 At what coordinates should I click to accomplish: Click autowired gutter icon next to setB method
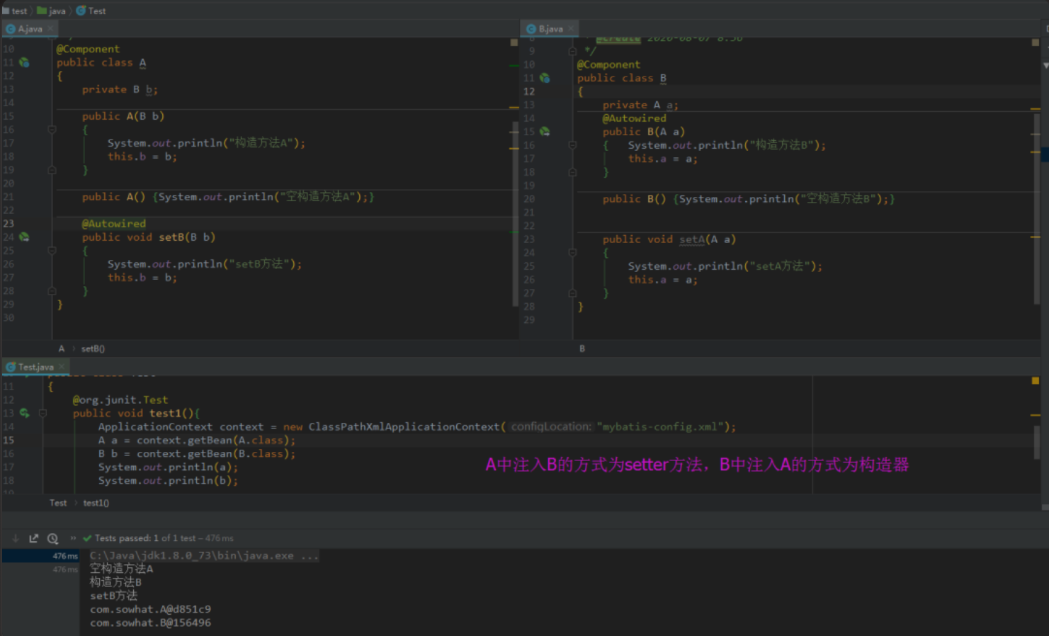tap(24, 237)
